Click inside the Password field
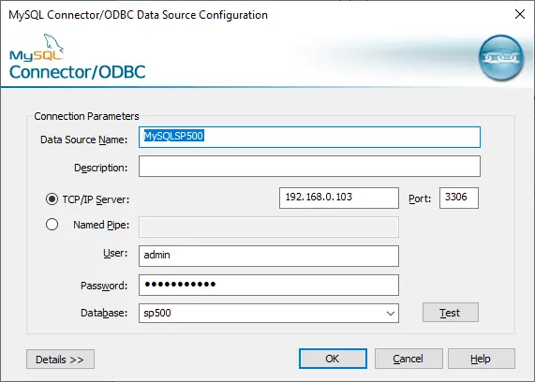Viewport: 535px width, 382px height. [x=269, y=285]
